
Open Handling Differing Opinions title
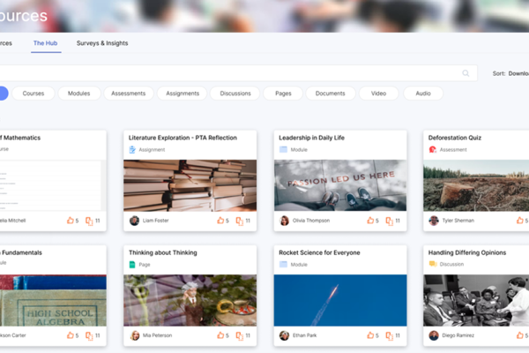tap(467, 252)
